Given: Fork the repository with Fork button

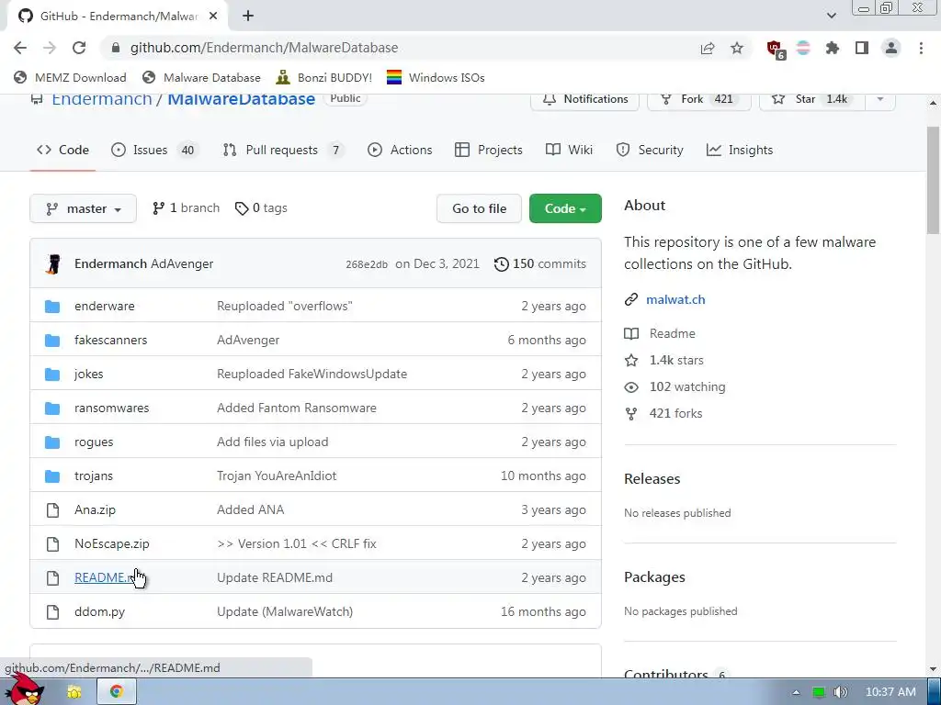Looking at the screenshot, I should pos(698,101).
